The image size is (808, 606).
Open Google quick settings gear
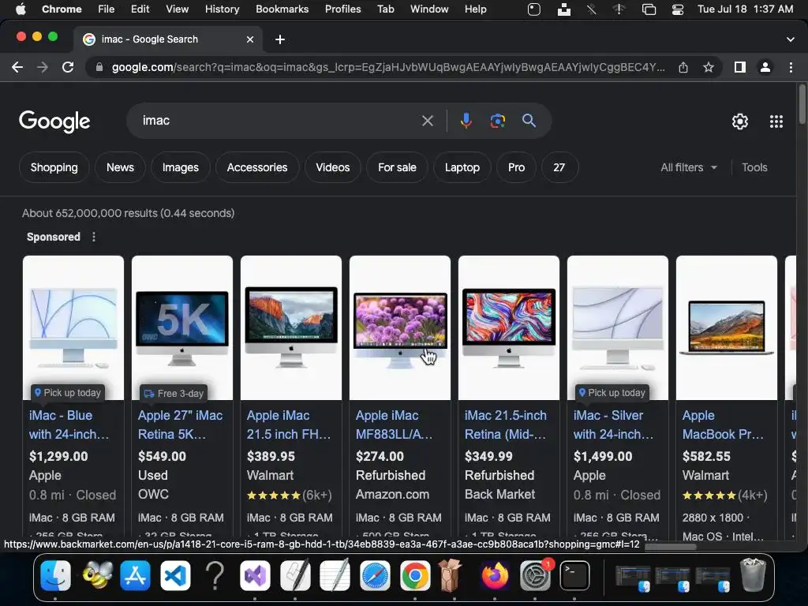click(x=740, y=121)
